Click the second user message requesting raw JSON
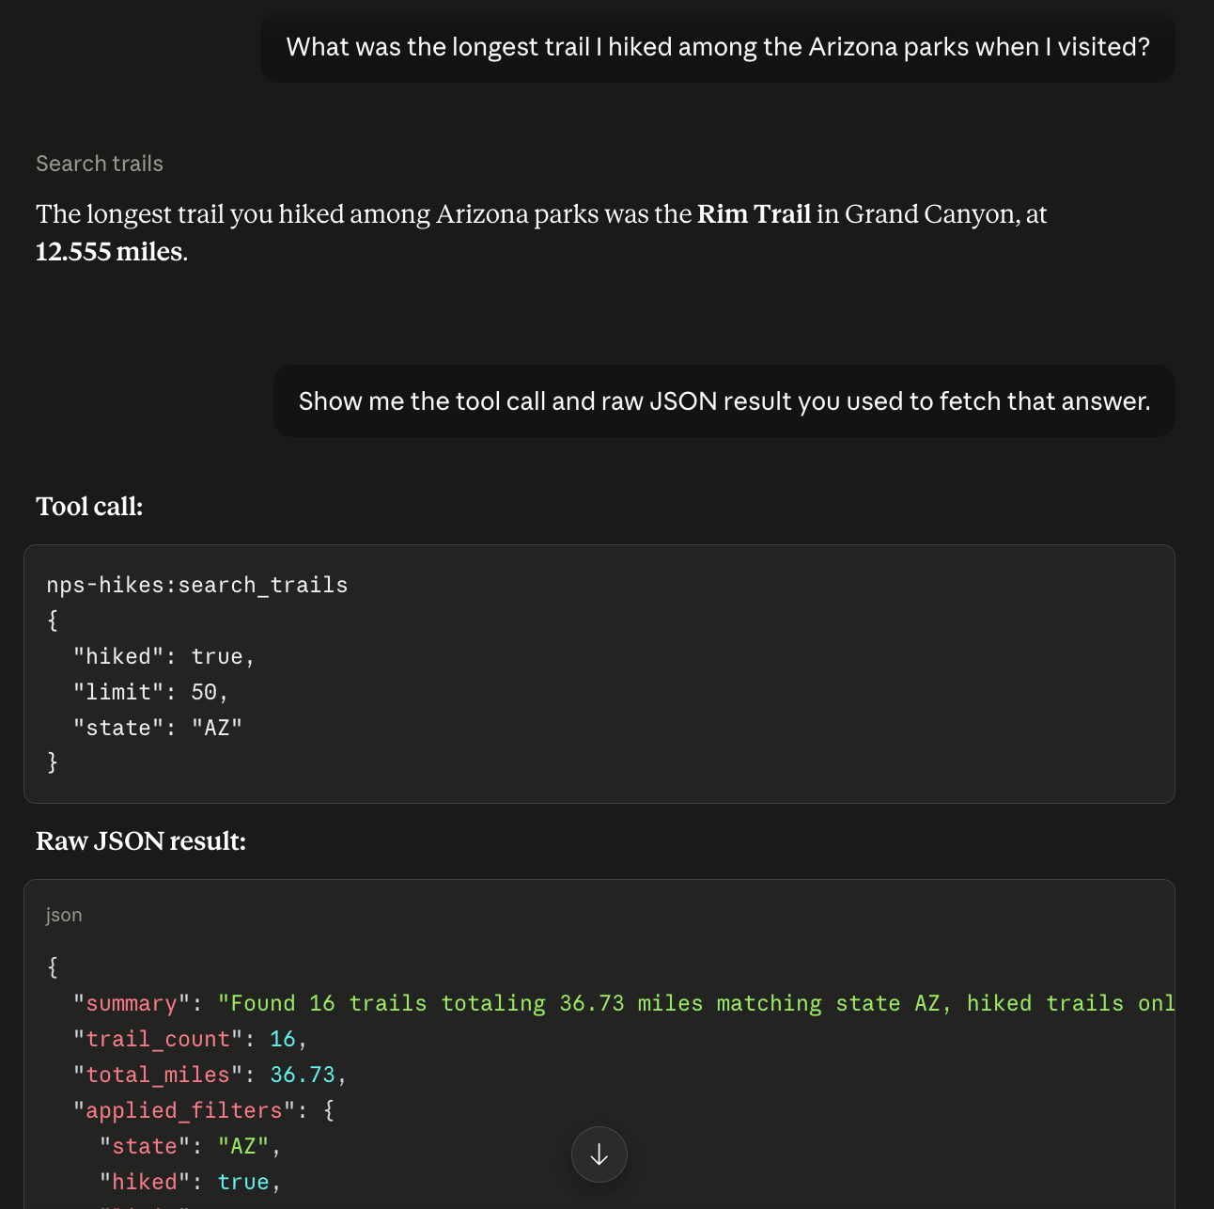This screenshot has width=1214, height=1209. [724, 401]
